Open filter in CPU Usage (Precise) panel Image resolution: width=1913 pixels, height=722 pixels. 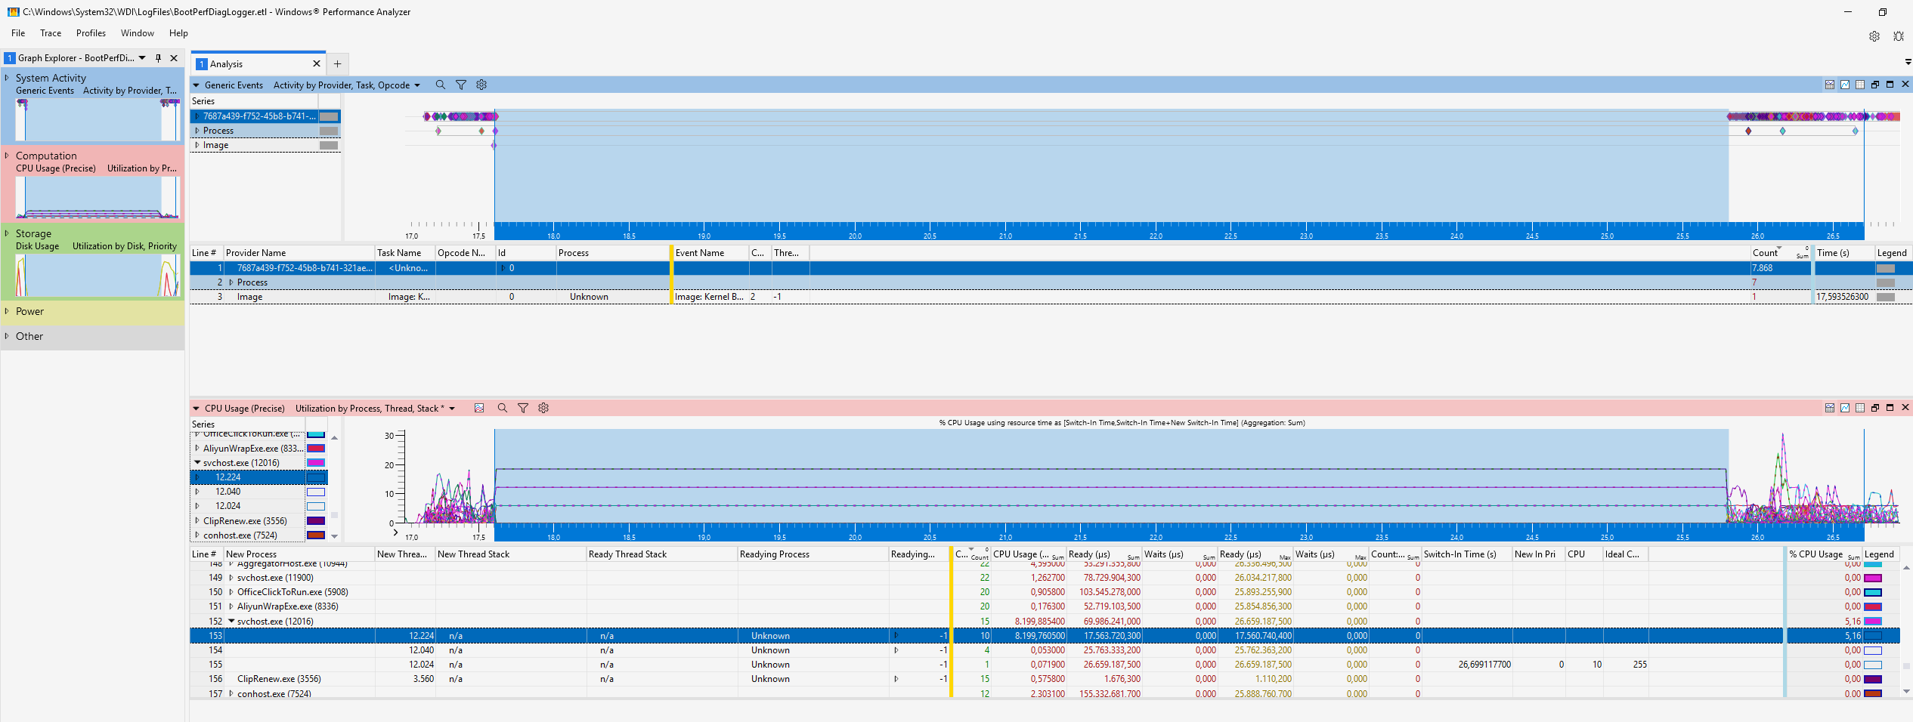[523, 408]
